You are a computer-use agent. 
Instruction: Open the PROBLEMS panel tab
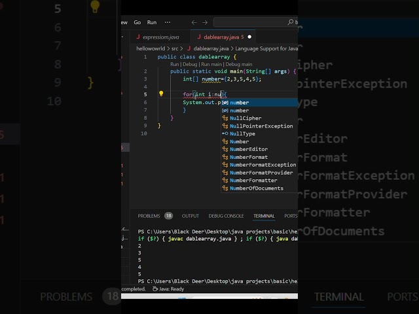(x=149, y=216)
